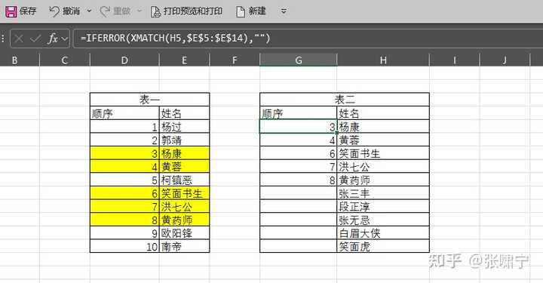Click the 黄药师 cell in table two
Viewport: 543px width, 283px height.
(x=383, y=180)
